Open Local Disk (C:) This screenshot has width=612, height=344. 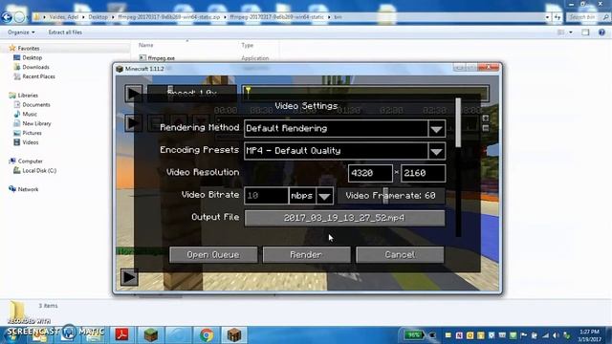pyautogui.click(x=39, y=170)
